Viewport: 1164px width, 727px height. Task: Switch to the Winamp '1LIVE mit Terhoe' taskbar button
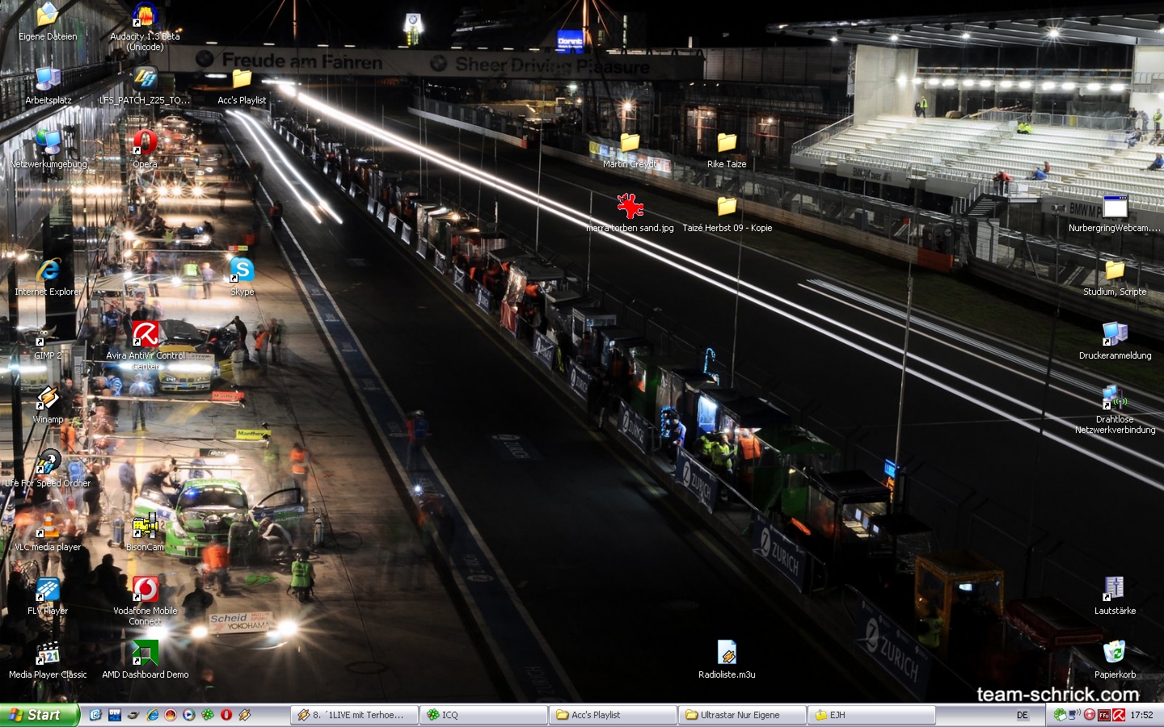click(355, 715)
